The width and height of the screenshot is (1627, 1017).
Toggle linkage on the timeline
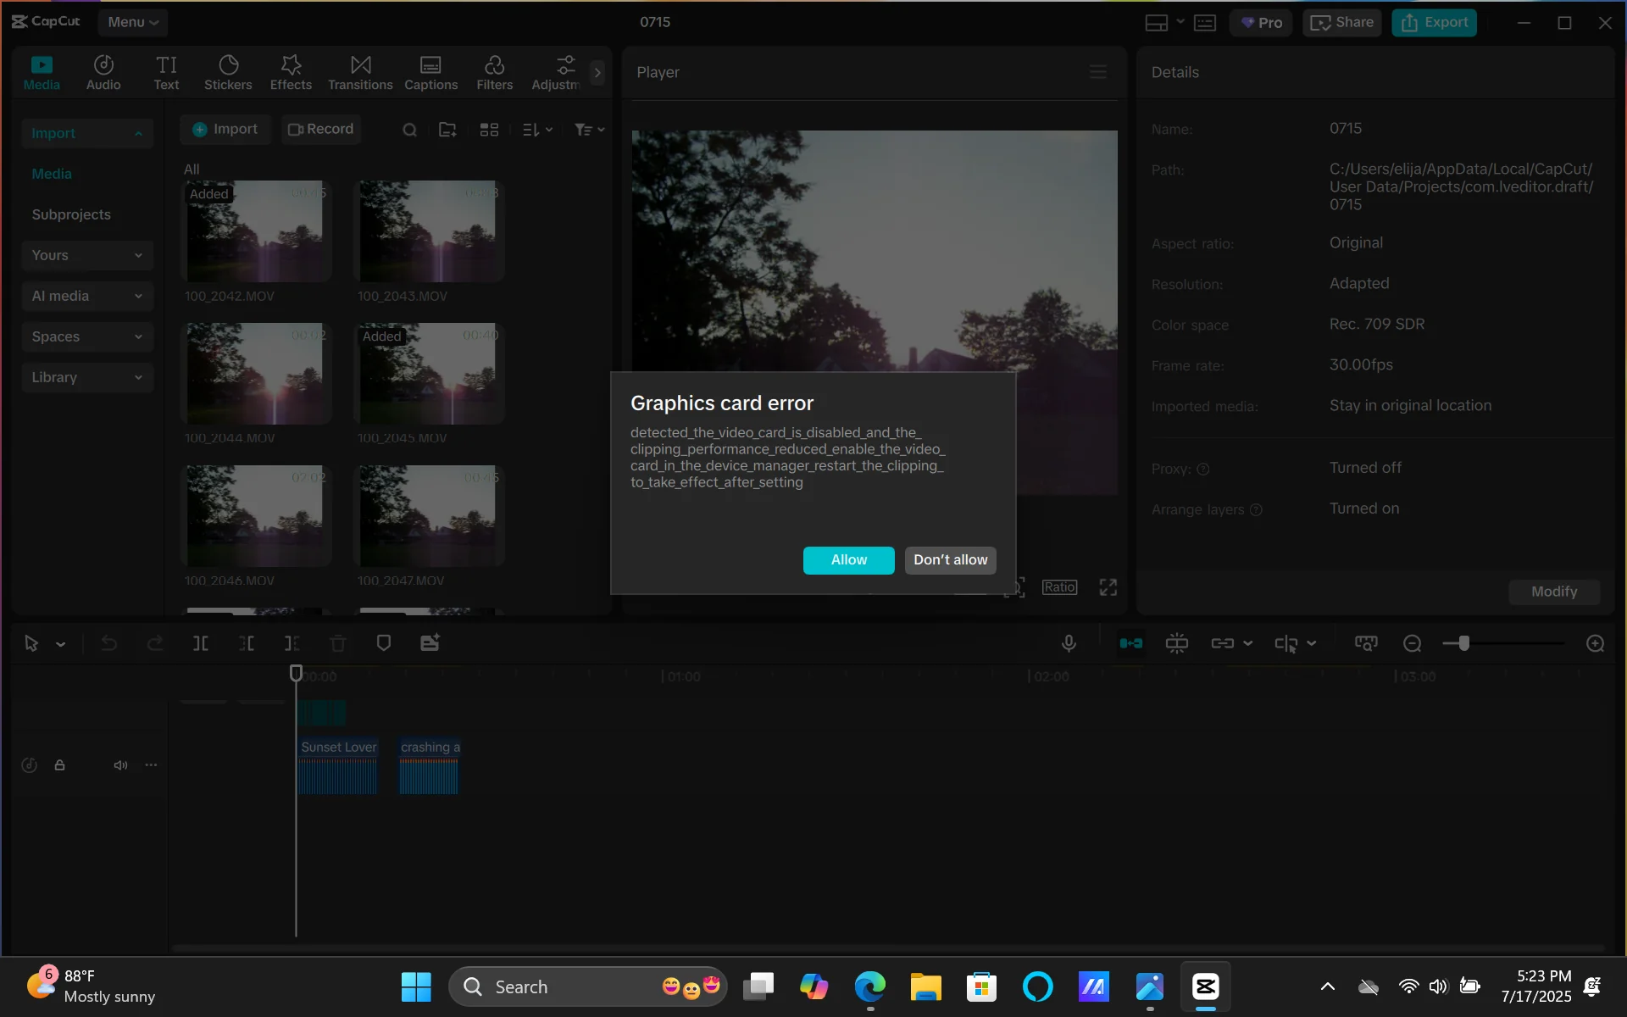coord(1223,644)
